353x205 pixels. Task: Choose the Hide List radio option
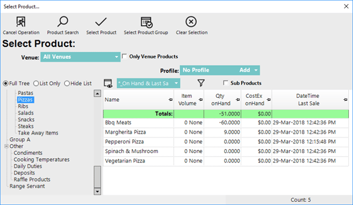point(67,84)
